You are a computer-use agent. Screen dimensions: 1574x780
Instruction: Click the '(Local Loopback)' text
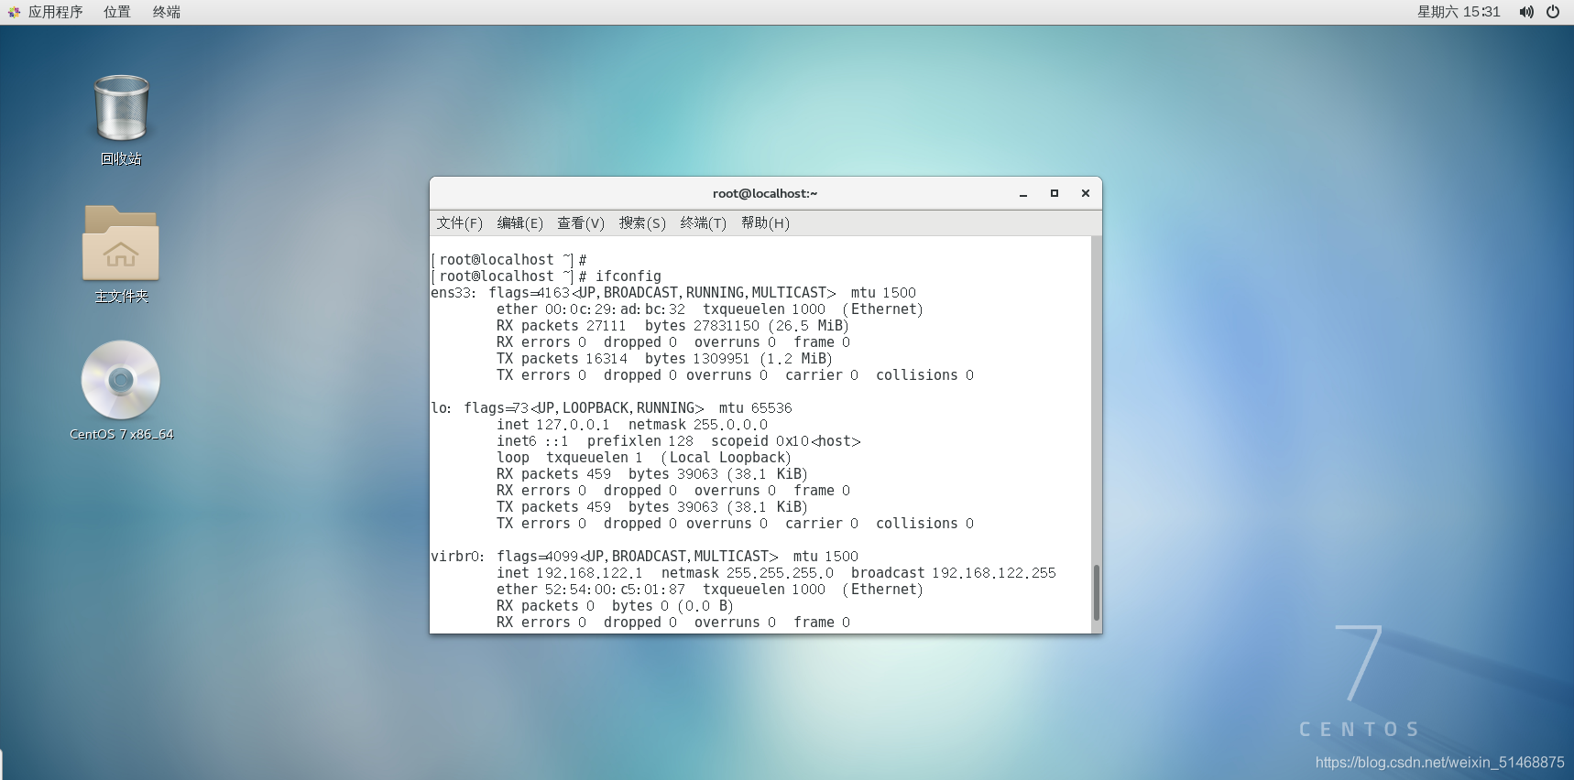pyautogui.click(x=726, y=458)
